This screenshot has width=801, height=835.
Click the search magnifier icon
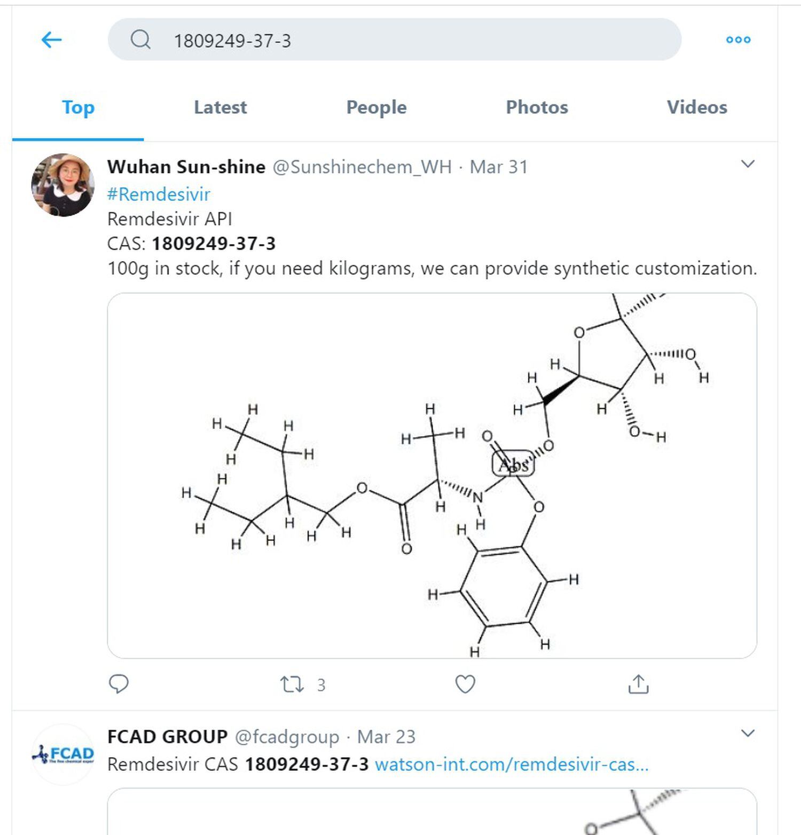[140, 40]
